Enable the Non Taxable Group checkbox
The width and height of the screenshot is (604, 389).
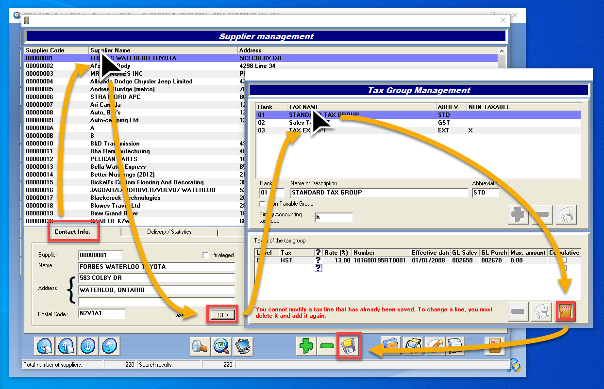(x=263, y=204)
